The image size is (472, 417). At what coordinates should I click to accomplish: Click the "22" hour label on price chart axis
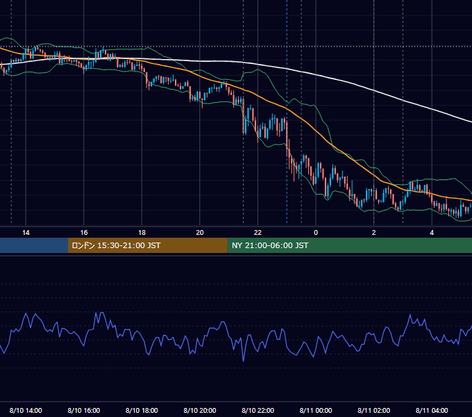(258, 233)
